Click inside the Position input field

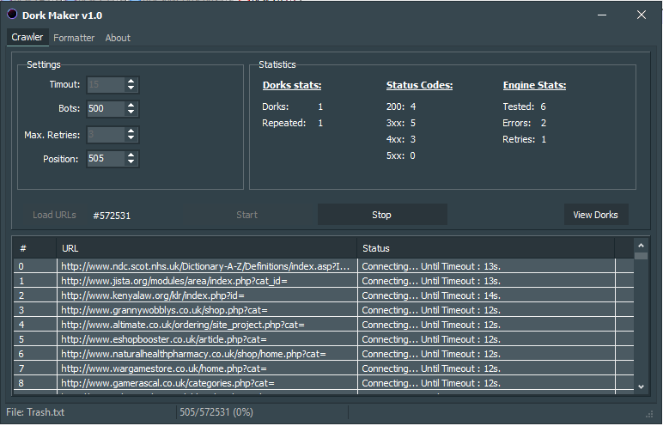(x=105, y=159)
